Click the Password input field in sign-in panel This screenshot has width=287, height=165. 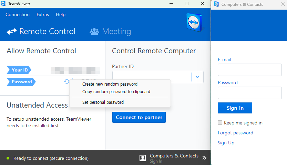point(250,93)
